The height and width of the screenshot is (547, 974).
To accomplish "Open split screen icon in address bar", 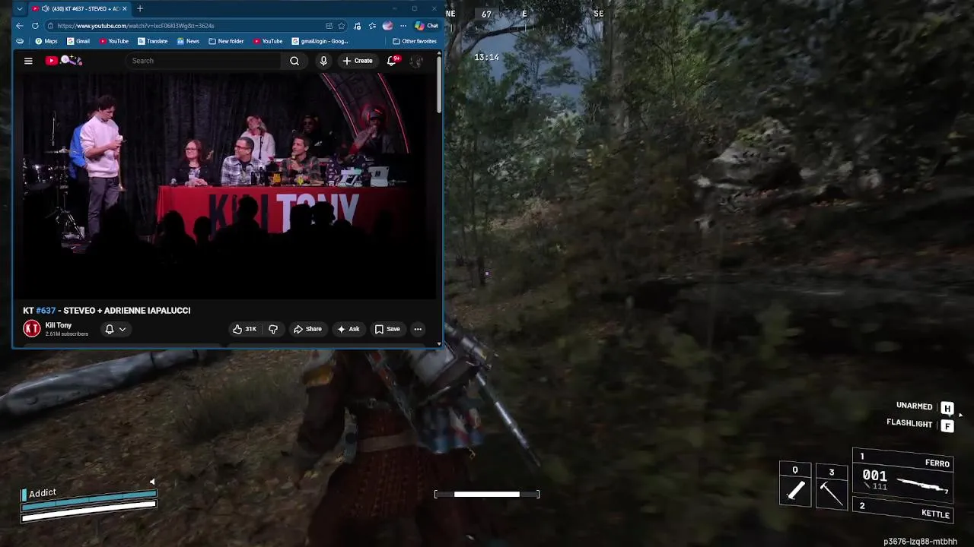I will [x=329, y=26].
